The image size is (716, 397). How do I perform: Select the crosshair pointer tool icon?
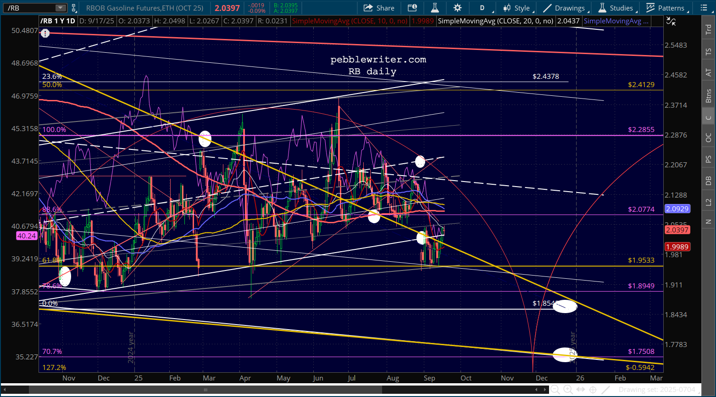point(593,390)
